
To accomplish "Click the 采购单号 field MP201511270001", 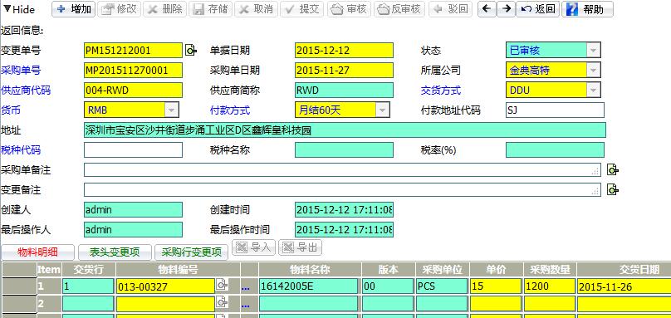I will click(133, 71).
